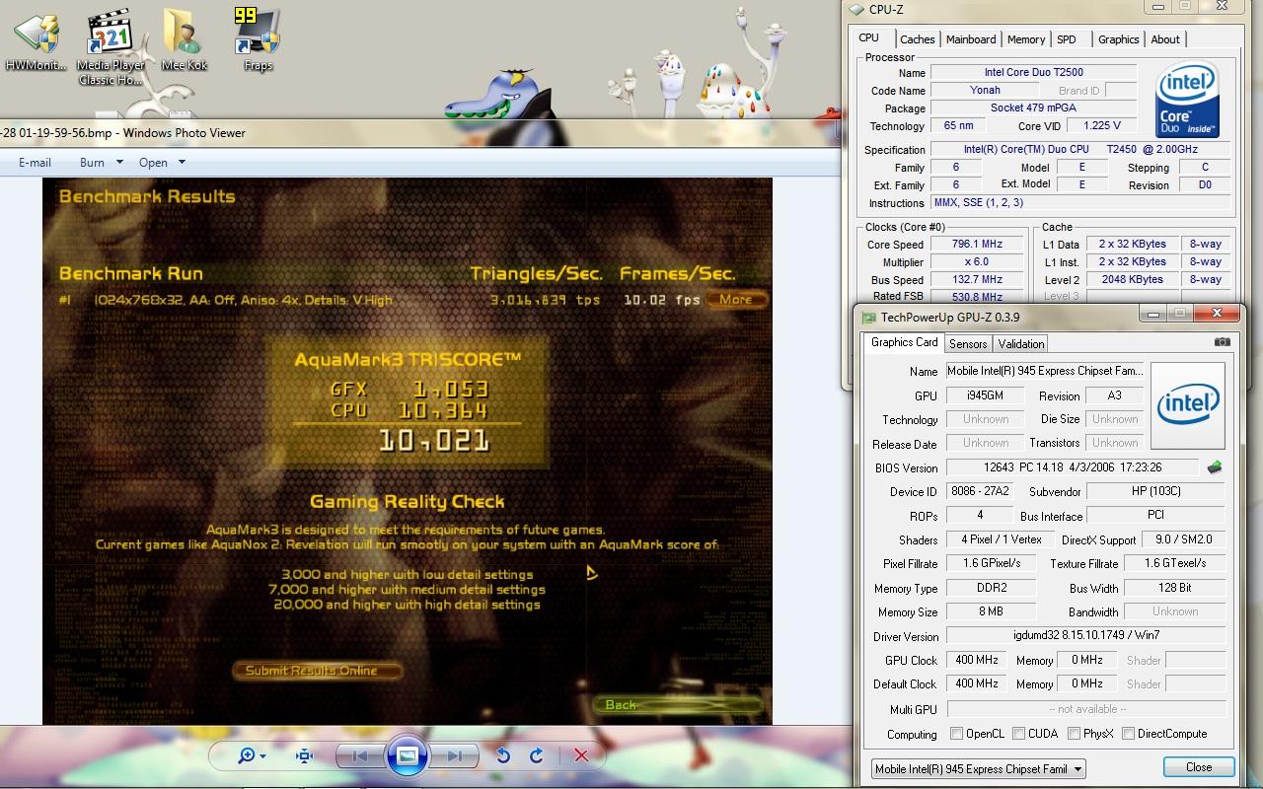Viewport: 1263px width, 789px height.
Task: Start the slide show button
Action: click(407, 755)
